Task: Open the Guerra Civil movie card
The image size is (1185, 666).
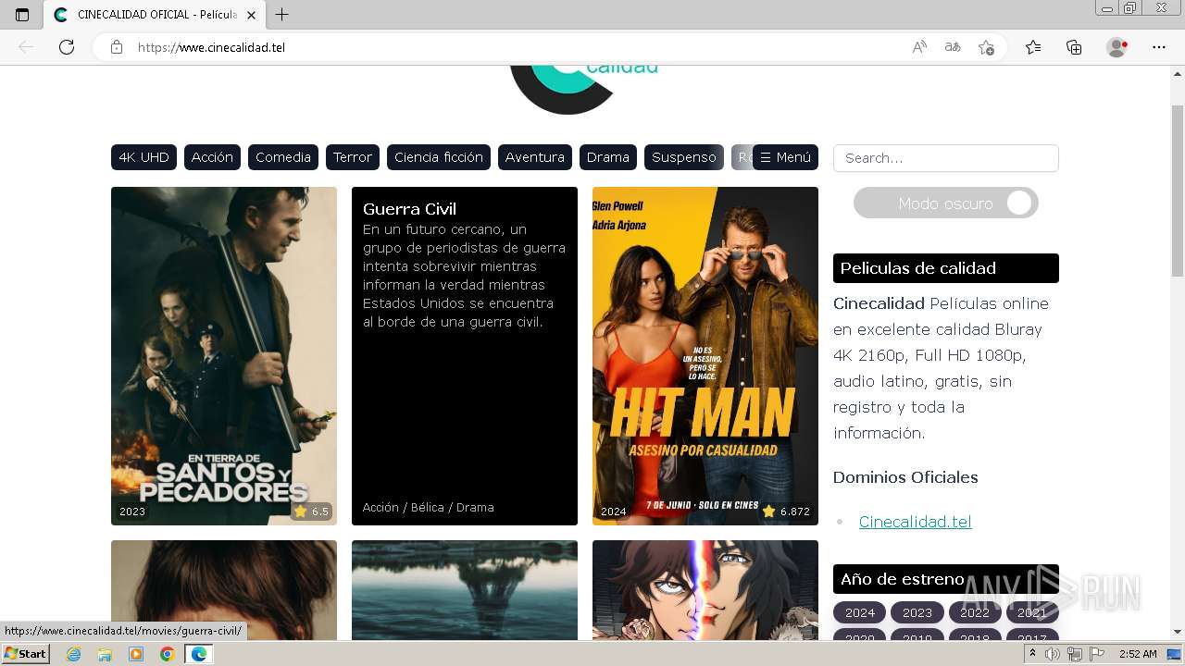Action: (465, 356)
